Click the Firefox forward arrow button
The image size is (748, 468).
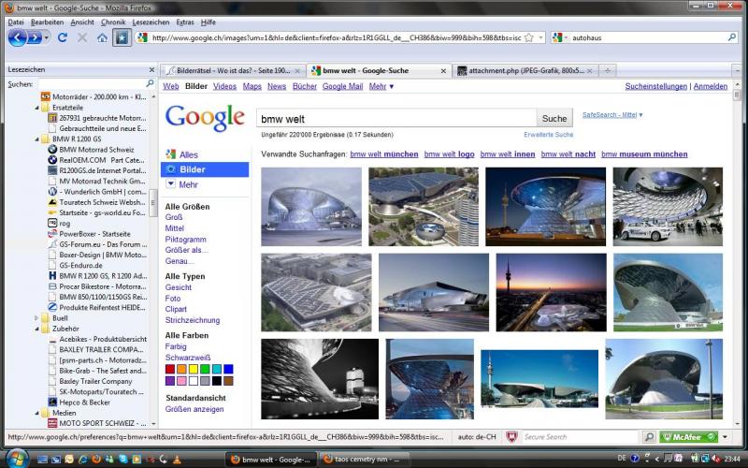(35, 37)
